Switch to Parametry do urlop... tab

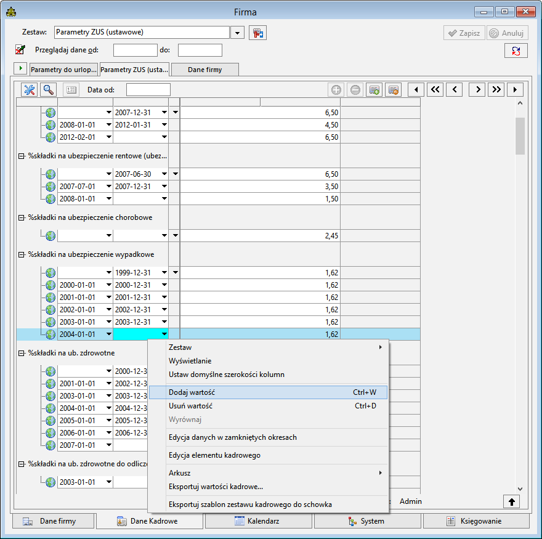click(x=63, y=70)
